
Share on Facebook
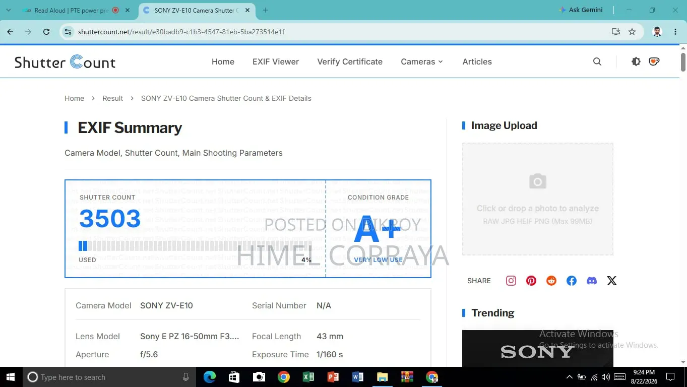point(572,281)
